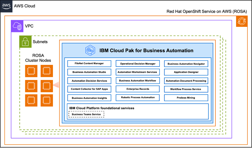The width and height of the screenshot is (252, 148).
Task: Enable the Robotic Process Automation component
Action: [x=138, y=98]
